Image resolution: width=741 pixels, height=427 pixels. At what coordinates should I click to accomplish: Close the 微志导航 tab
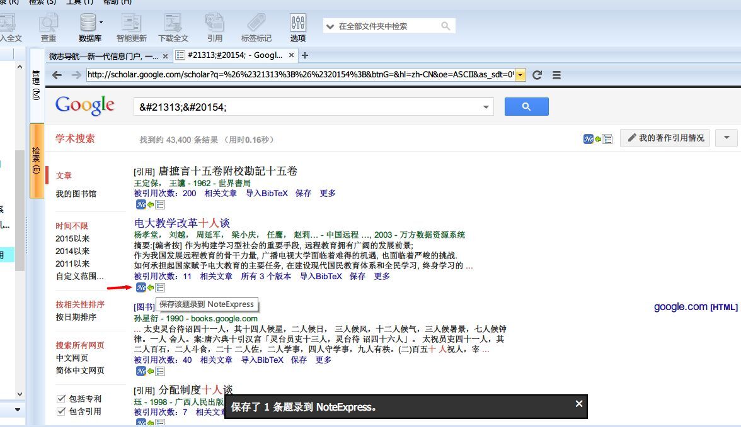tap(165, 56)
